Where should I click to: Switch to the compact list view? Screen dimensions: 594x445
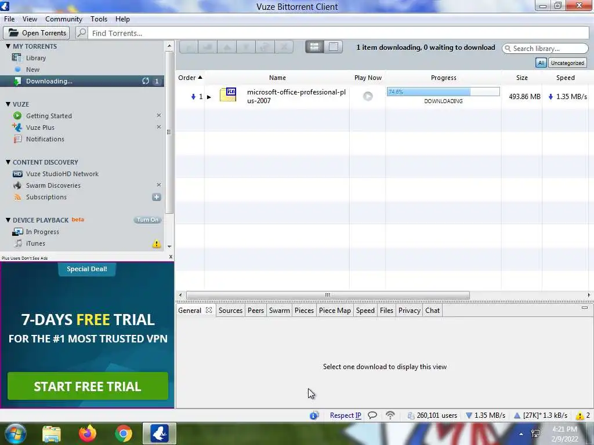334,46
